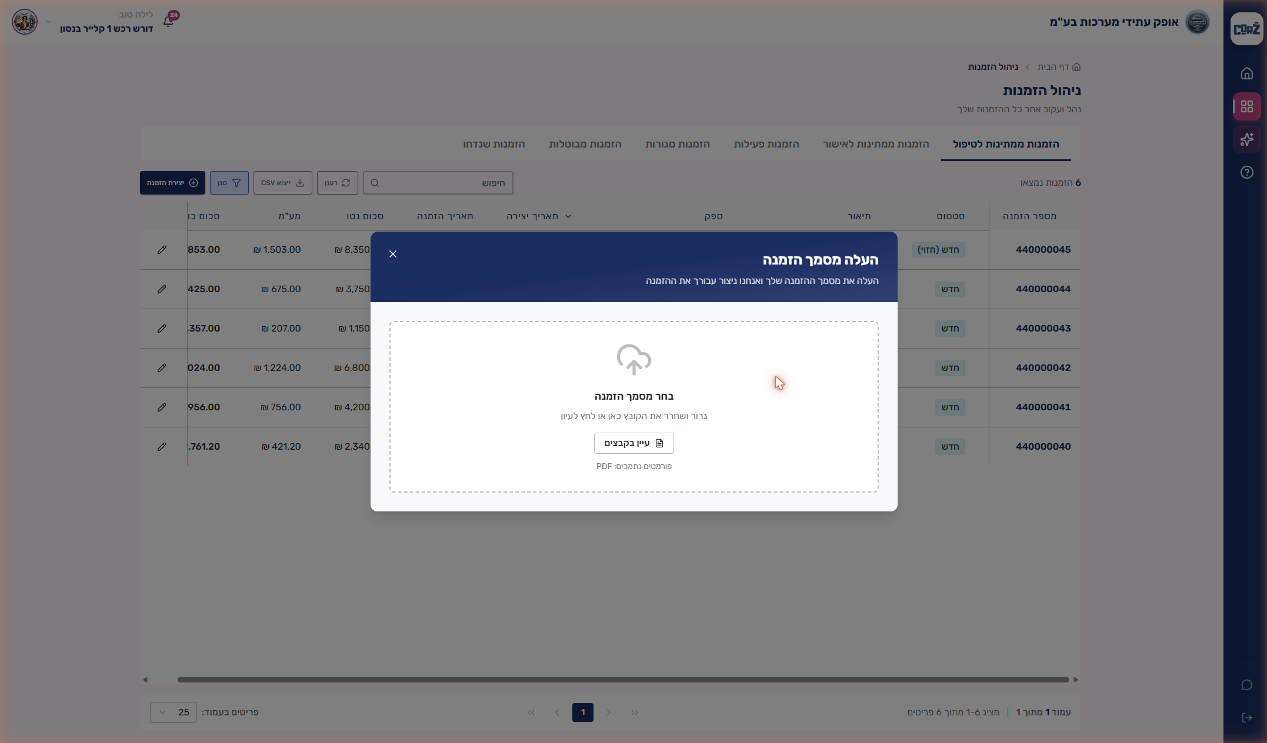The width and height of the screenshot is (1267, 743).
Task: Click the מע"מ column header
Action: [289, 216]
